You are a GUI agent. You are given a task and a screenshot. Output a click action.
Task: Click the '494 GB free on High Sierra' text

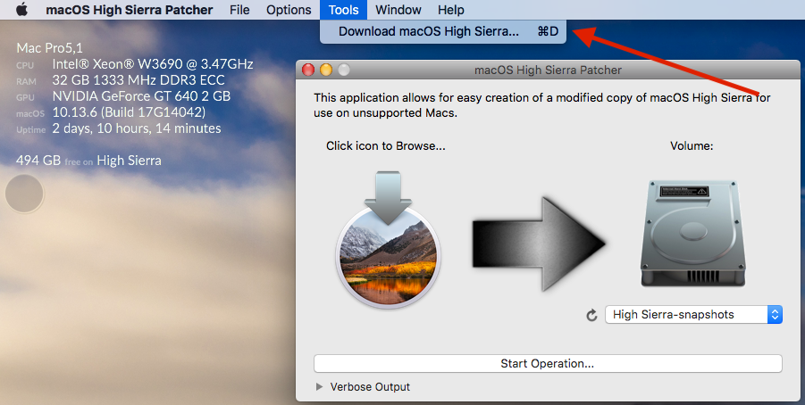pos(88,161)
